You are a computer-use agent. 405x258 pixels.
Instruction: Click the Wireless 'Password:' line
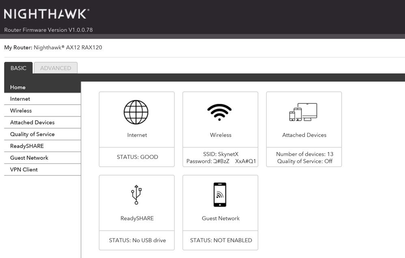(221, 161)
